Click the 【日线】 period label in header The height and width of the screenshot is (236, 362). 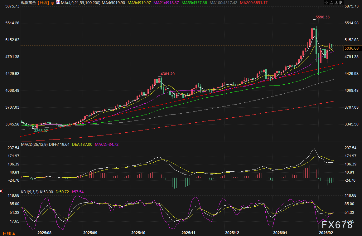43,3
